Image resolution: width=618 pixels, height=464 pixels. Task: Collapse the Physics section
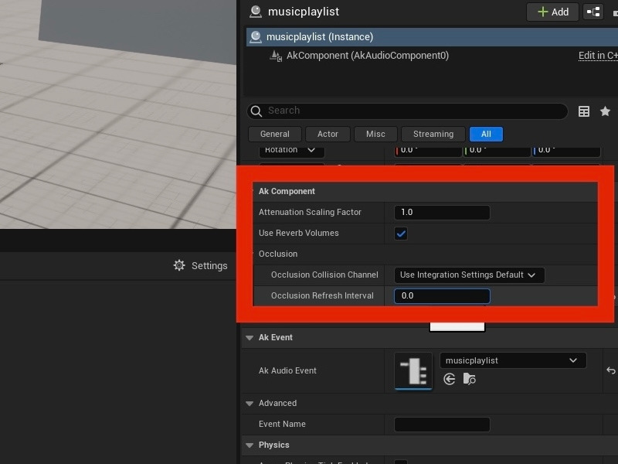pyautogui.click(x=249, y=445)
